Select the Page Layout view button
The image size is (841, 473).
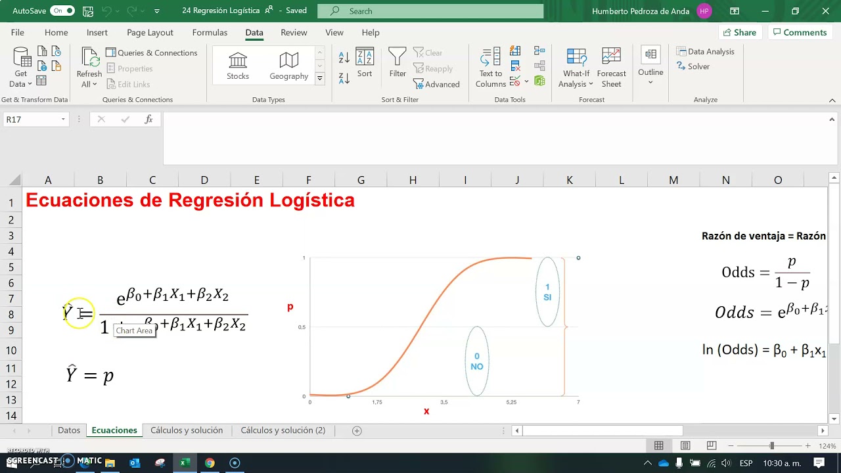(x=685, y=446)
